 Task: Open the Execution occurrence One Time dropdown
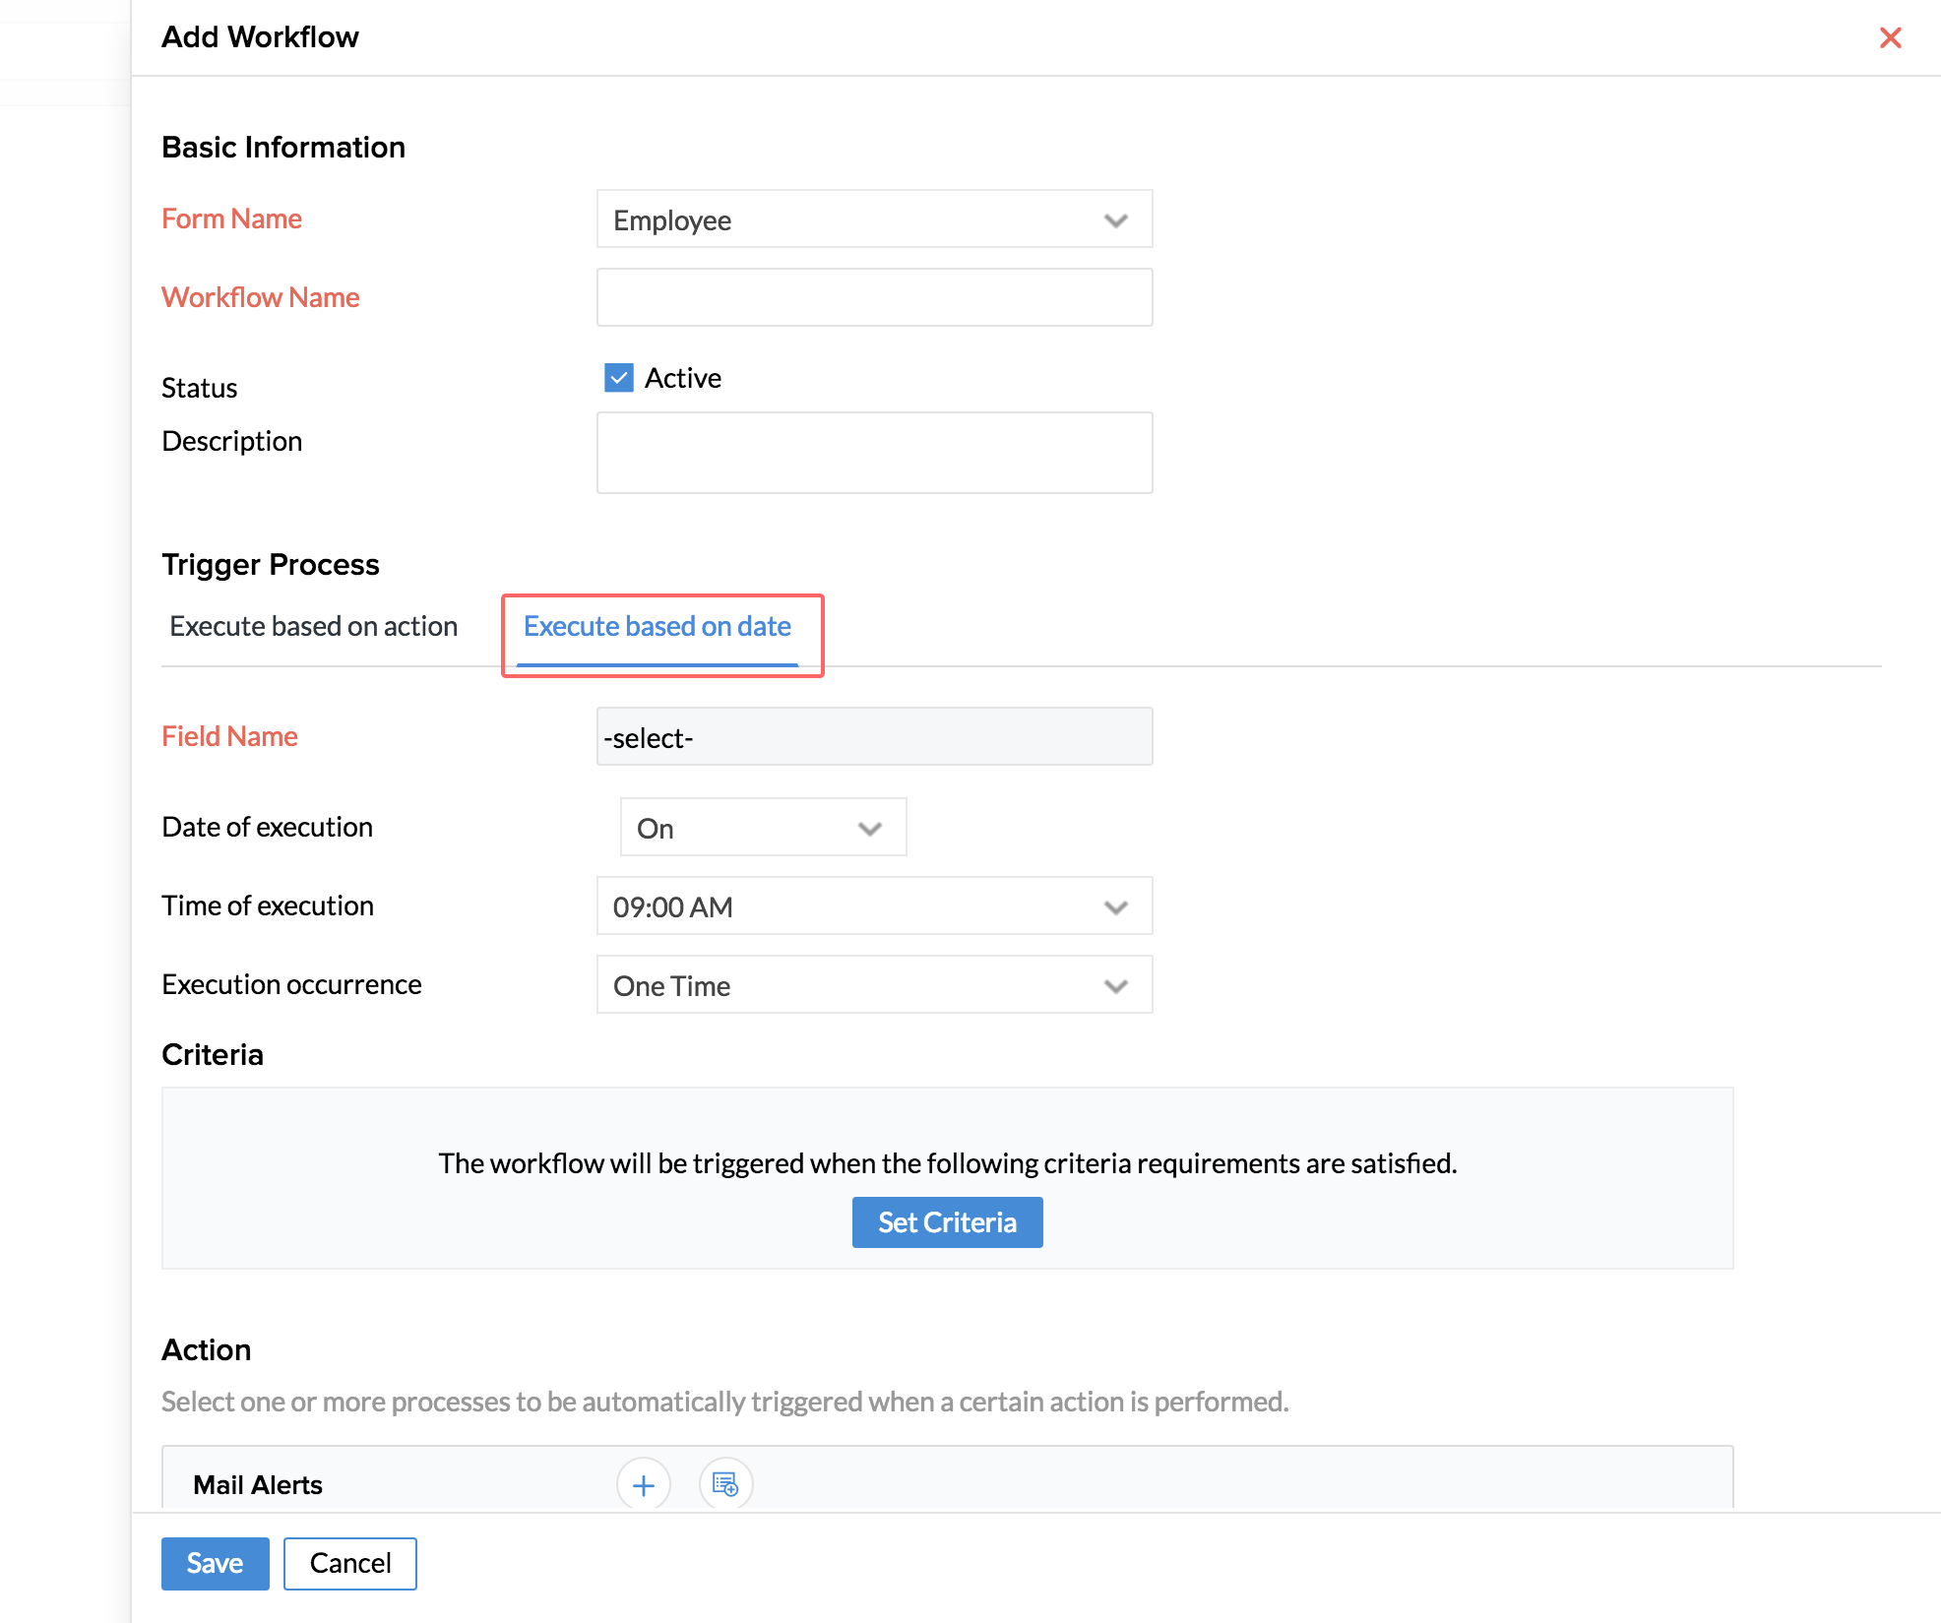click(873, 985)
